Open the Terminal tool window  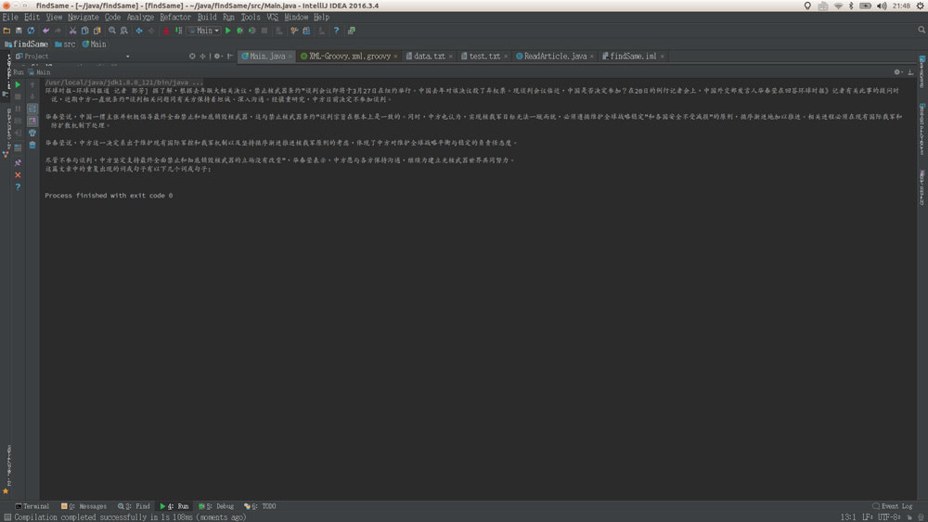pos(32,506)
